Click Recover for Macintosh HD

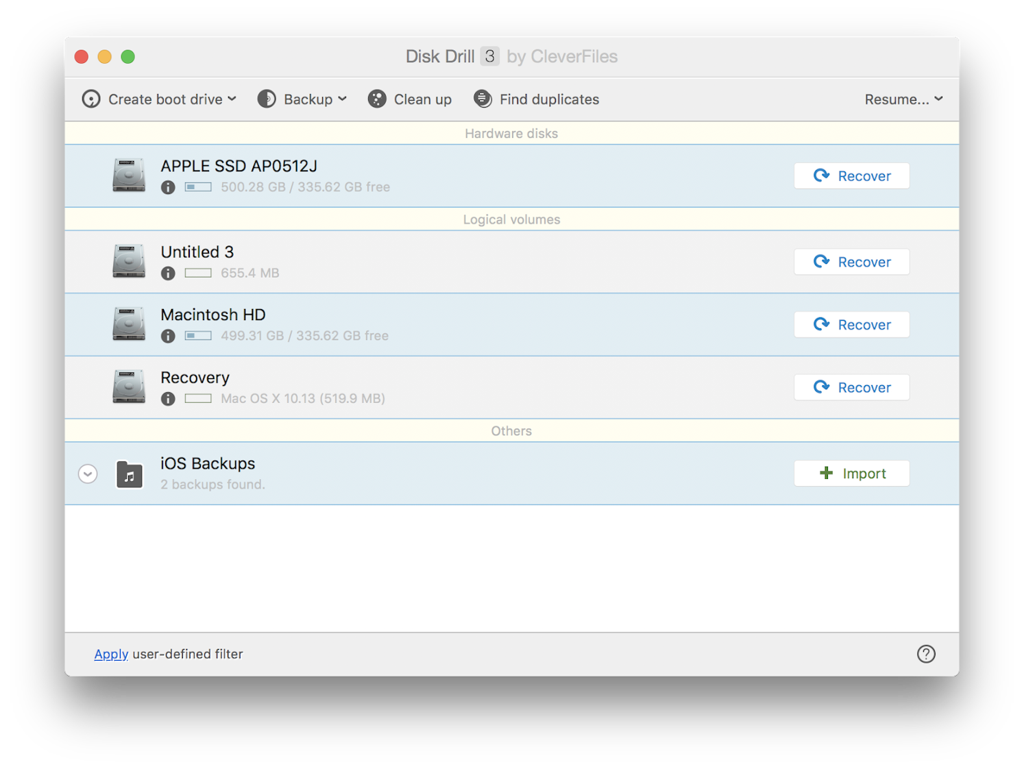tap(851, 324)
